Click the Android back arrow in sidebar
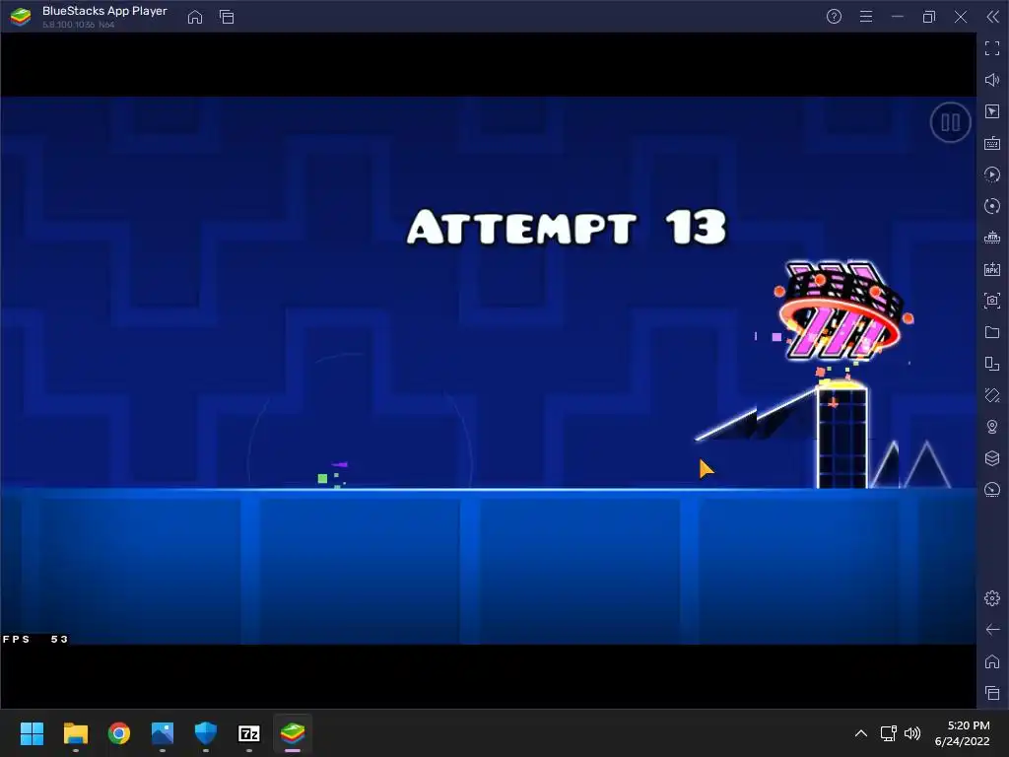The height and width of the screenshot is (757, 1009). (992, 630)
